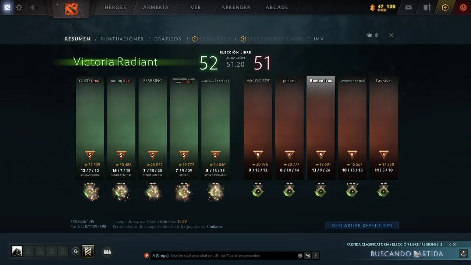Viewport: 471px width, 265px height.
Task: Select player column with 7 / 9 / 29
Action: coord(184,128)
